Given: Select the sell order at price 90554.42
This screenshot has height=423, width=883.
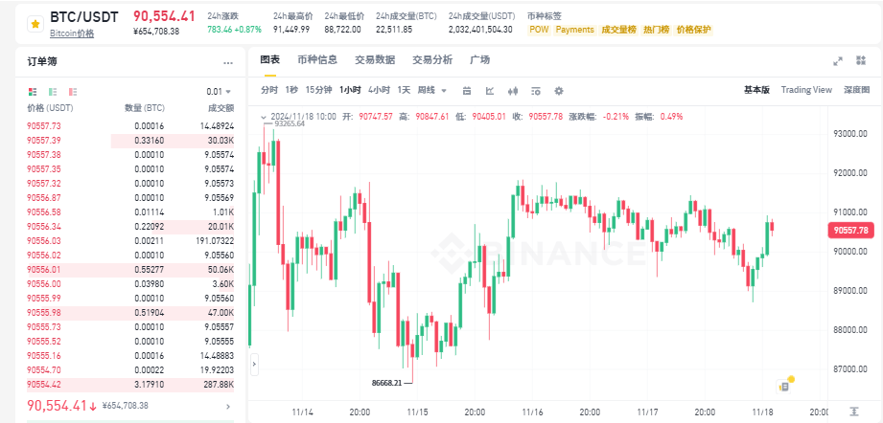Looking at the screenshot, I should point(130,384).
